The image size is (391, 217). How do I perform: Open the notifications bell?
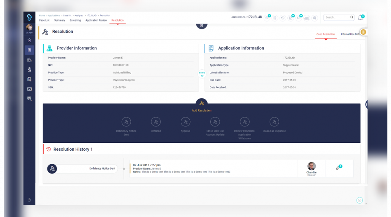click(x=360, y=17)
